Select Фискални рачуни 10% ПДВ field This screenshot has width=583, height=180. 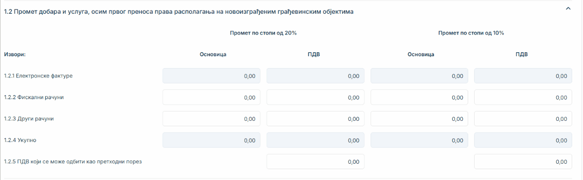tap(523, 97)
